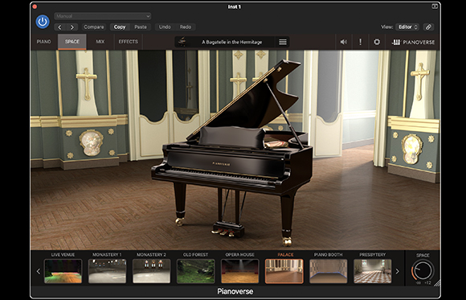Select the SPACE tab
Screen dimensions: 466x300
(x=72, y=42)
